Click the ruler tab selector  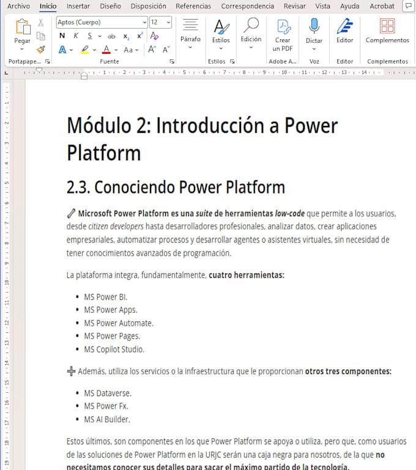point(6,73)
